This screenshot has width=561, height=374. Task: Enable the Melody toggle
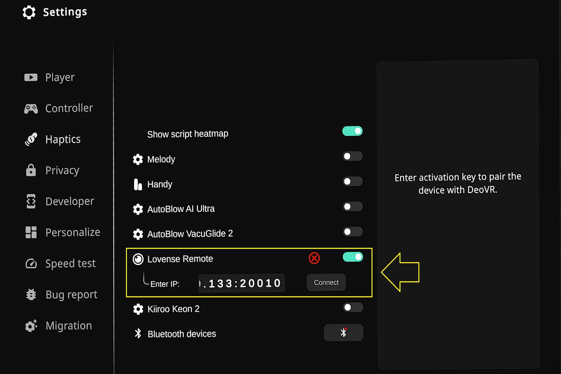pyautogui.click(x=352, y=156)
